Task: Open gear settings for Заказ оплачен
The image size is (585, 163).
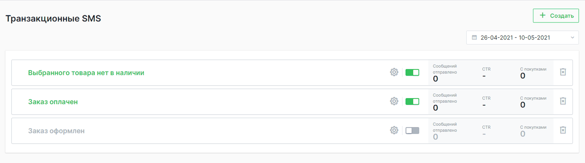Action: (394, 101)
